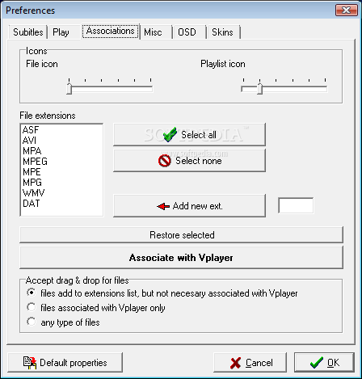
Task: Click the green check icon on OK
Action: [x=317, y=363]
